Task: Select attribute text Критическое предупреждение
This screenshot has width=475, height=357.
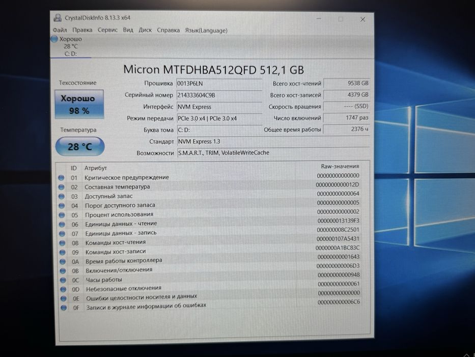Action: [x=127, y=177]
